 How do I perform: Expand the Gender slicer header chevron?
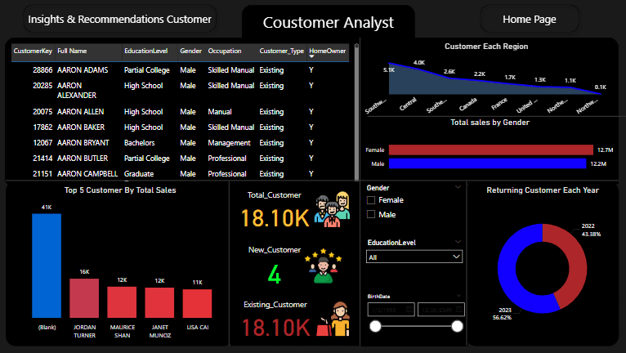click(457, 187)
